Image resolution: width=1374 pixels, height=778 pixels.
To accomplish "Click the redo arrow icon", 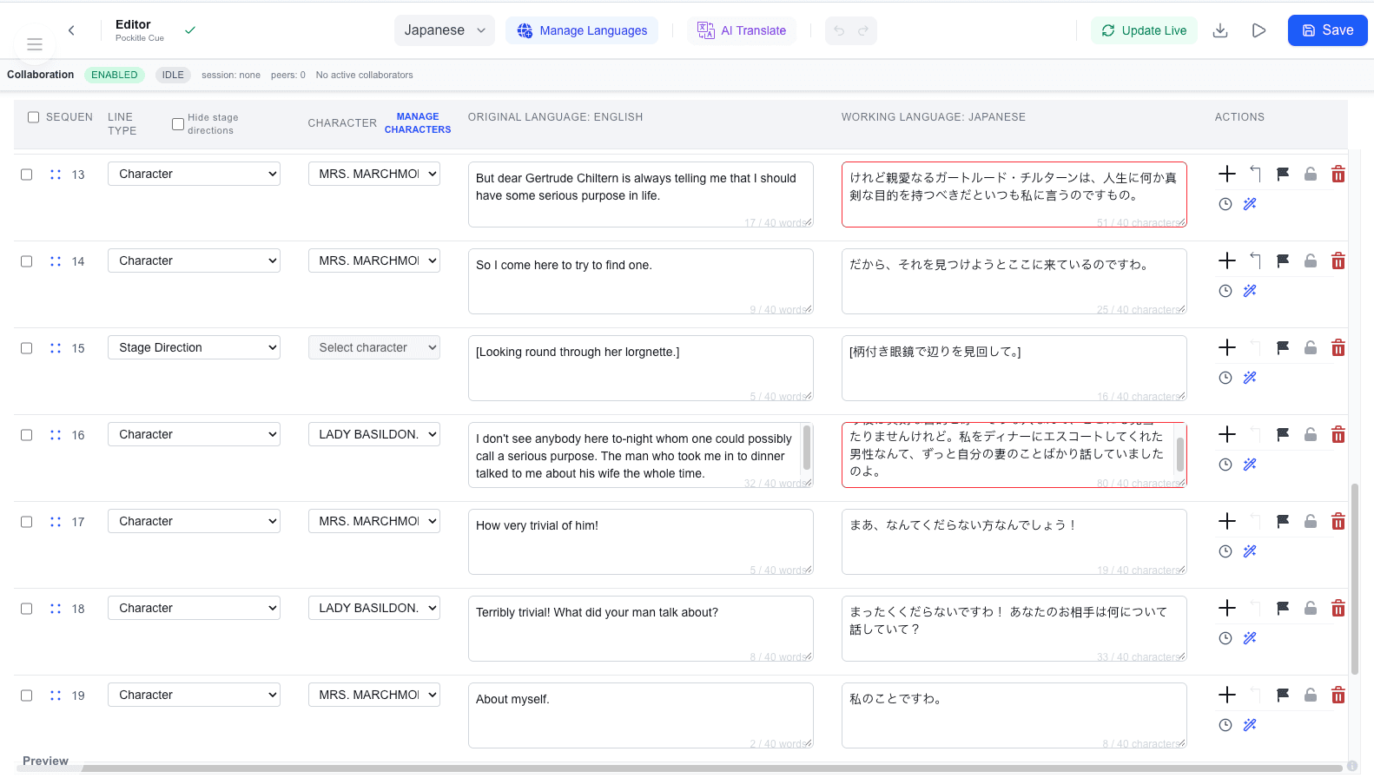I will click(x=863, y=30).
